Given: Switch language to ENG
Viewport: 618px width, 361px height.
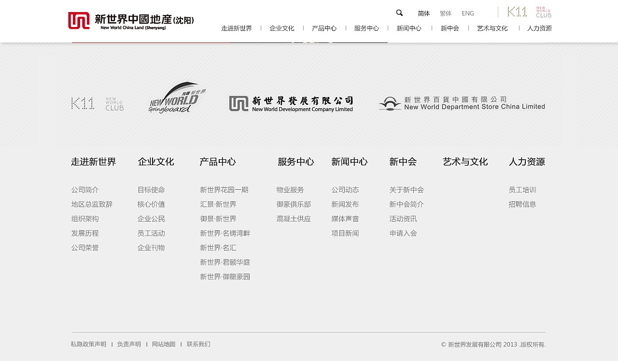Looking at the screenshot, I should [x=468, y=13].
